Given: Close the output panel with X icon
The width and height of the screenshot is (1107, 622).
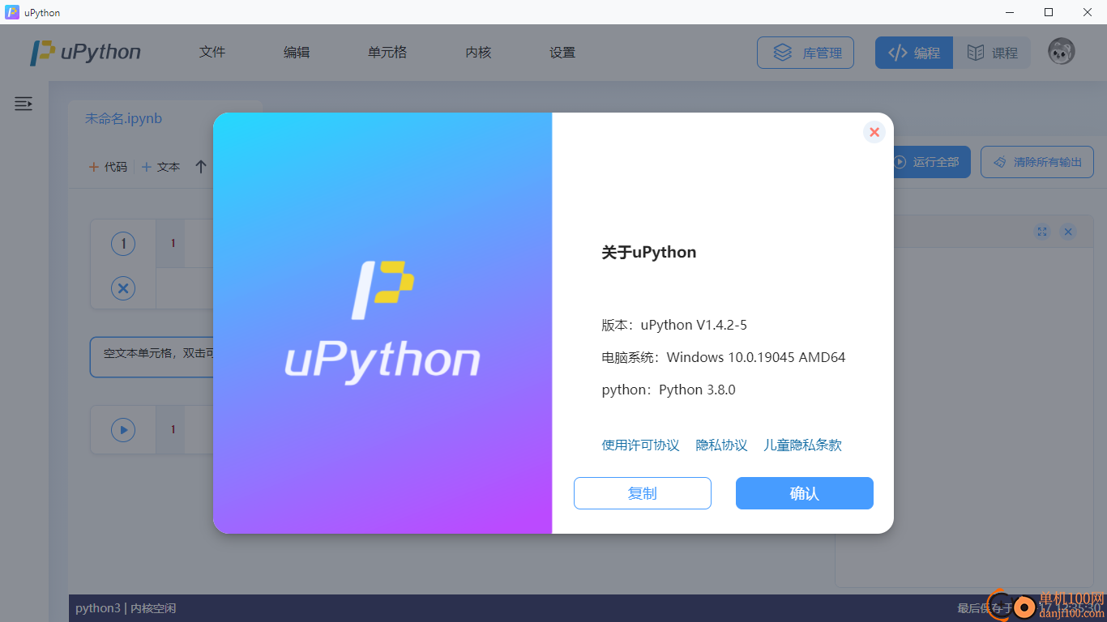Looking at the screenshot, I should (x=1068, y=232).
